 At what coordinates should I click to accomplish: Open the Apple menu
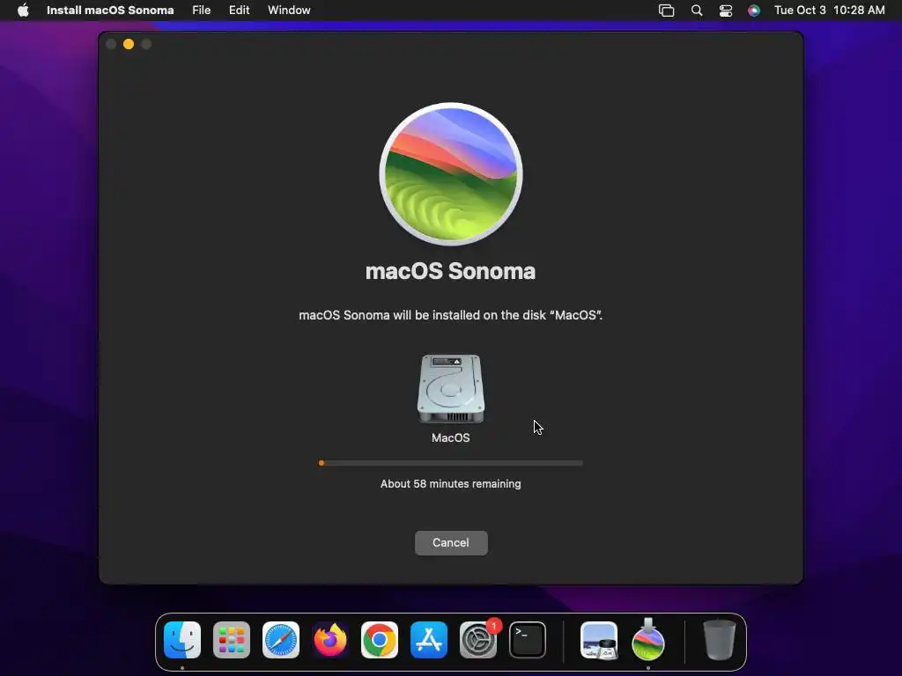tap(23, 11)
